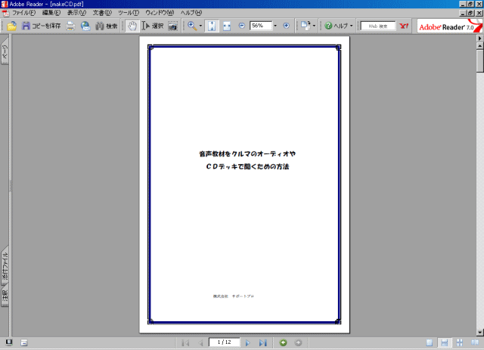This screenshot has width=484, height=350.
Task: Toggle continuous page layout view
Action: point(445,343)
